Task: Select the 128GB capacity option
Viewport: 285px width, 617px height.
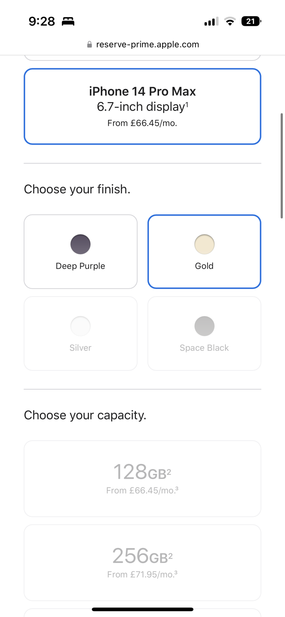Action: point(143,479)
